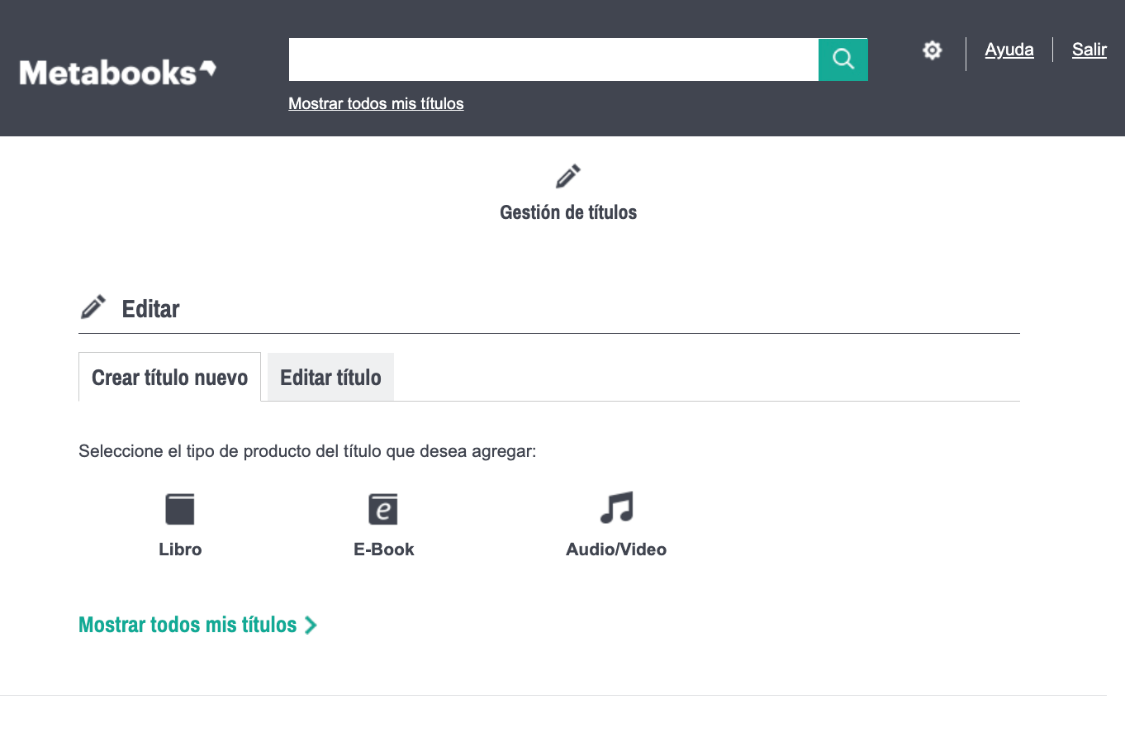Click the chevron after green Mostrar todos link
Image resolution: width=1125 pixels, height=747 pixels.
pyautogui.click(x=311, y=626)
